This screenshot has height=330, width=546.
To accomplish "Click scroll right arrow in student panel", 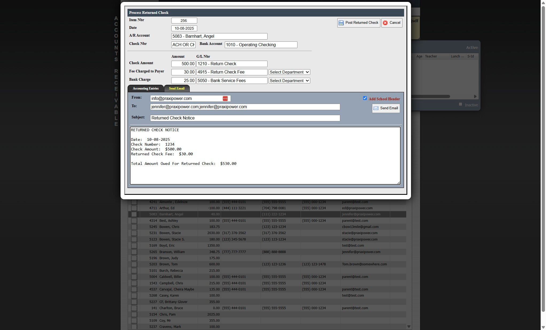I will 475,96.
